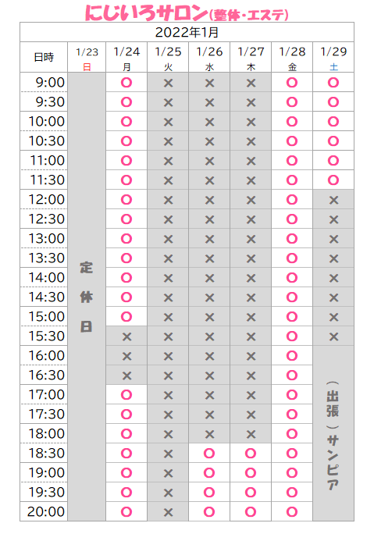374x541 pixels.
Task: Click the 1/26 Wednesday column header
Action: (209, 57)
